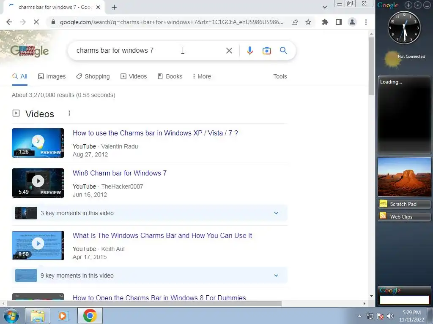
Task: Open the Chrome profile avatar
Action: pos(352,22)
